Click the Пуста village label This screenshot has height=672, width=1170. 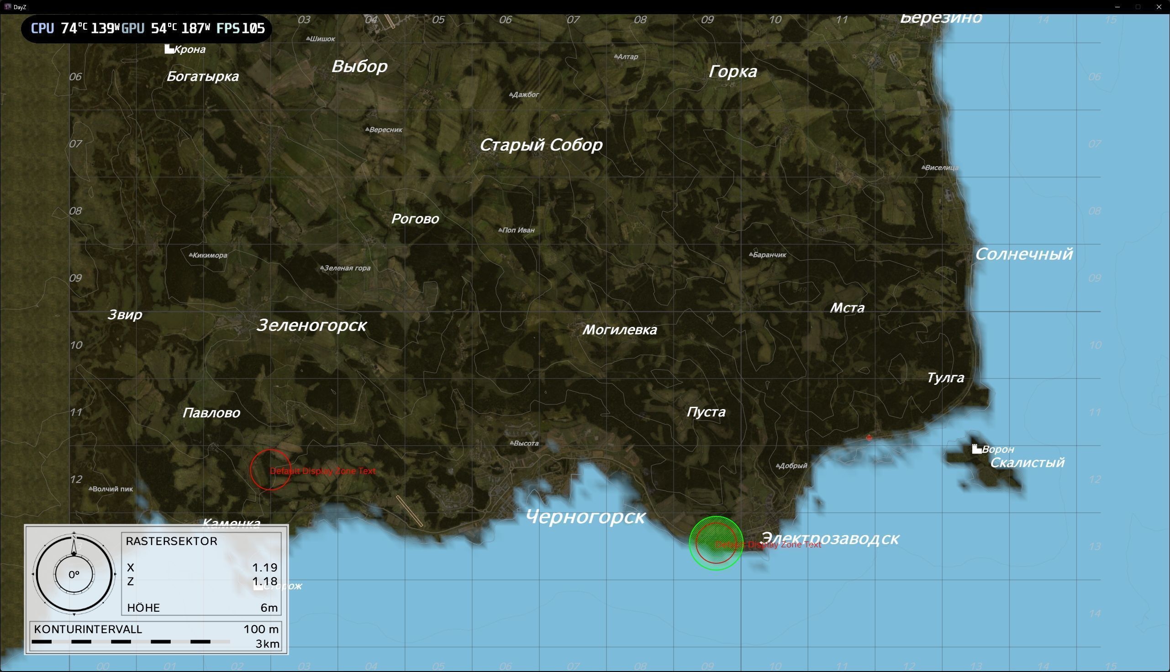click(706, 412)
